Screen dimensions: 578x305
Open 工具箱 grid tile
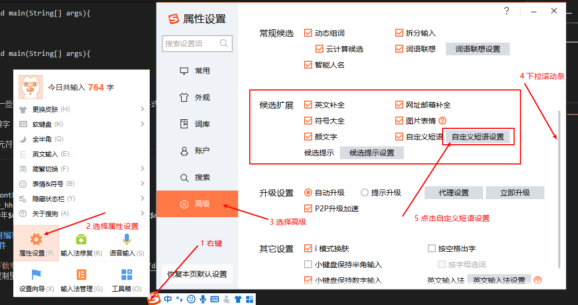click(x=127, y=279)
